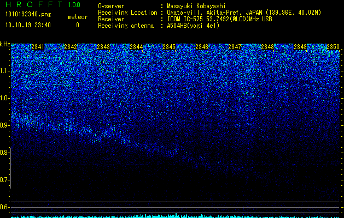Click the 0.8 frequency axis label
The height and width of the screenshot is (218, 344).
pos(5,153)
